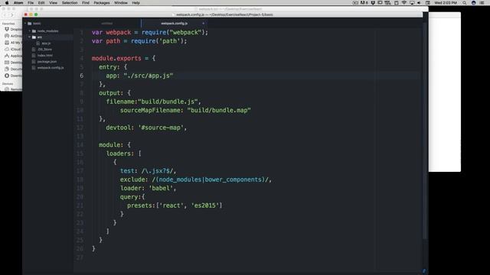The height and width of the screenshot is (275, 490).
Task: Open Applications in Finder sidebar
Action: pyautogui.click(x=13, y=56)
